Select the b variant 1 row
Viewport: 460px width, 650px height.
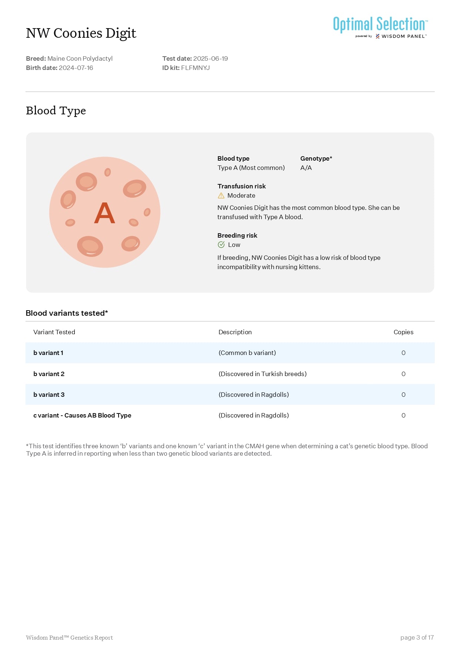click(230, 353)
